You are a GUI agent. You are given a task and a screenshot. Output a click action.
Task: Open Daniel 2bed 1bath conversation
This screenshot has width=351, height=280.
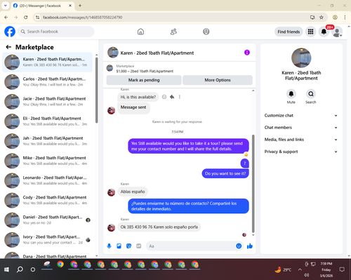(47, 220)
